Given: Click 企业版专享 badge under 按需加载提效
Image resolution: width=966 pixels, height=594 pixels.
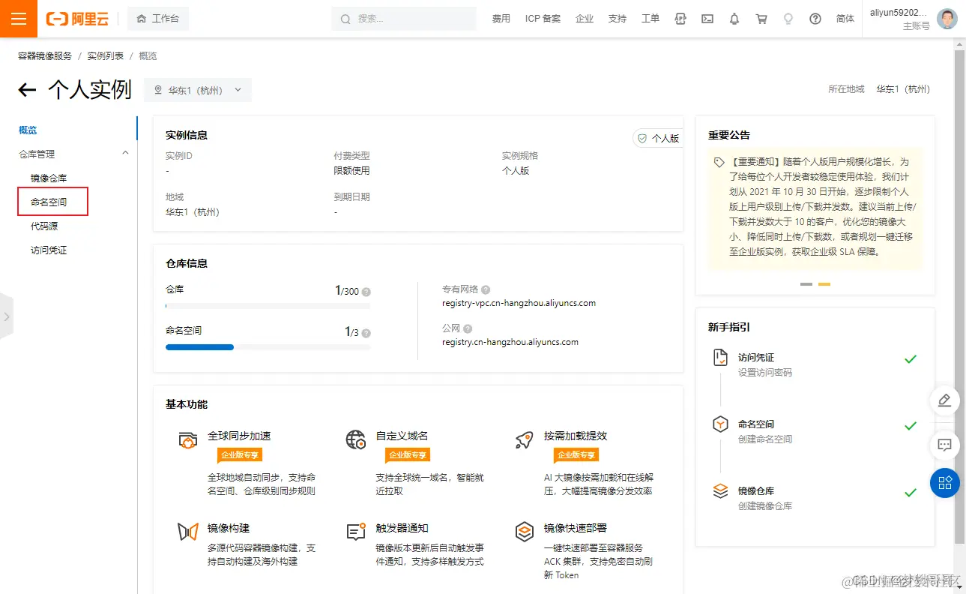Looking at the screenshot, I should tap(576, 455).
